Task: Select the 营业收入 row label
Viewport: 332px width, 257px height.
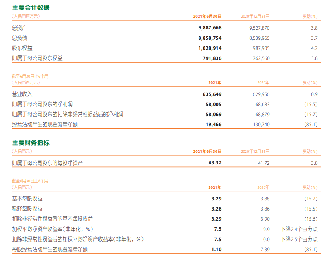Action: (x=22, y=94)
